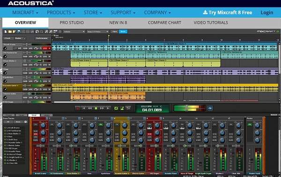Open the master FX button beside the meter

click(210, 108)
